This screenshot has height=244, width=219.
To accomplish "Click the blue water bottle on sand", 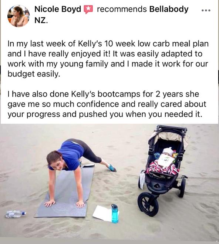I will point(115,214).
